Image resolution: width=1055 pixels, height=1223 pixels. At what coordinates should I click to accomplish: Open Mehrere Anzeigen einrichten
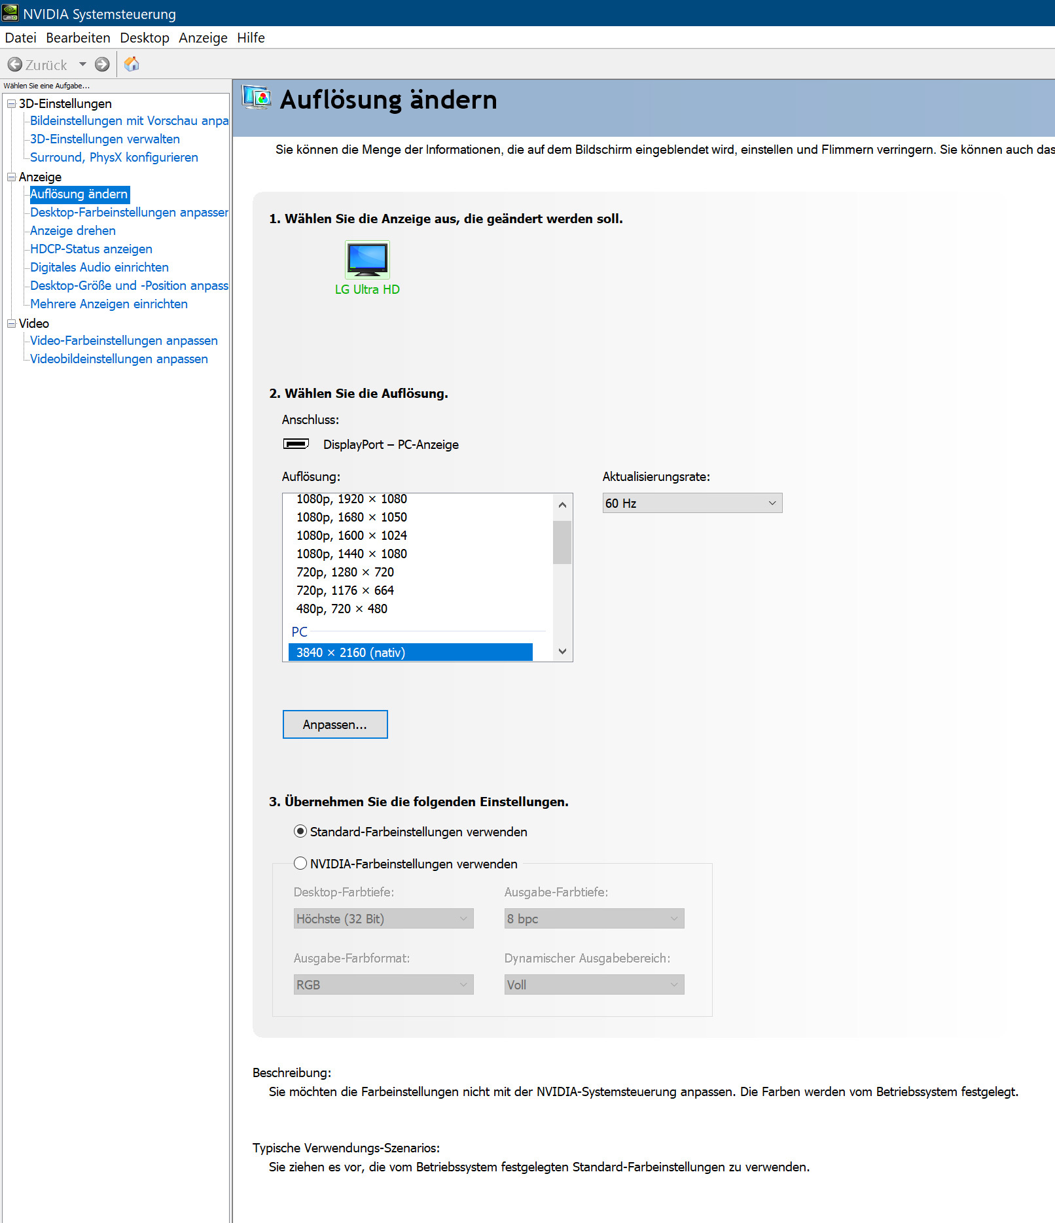coord(109,304)
